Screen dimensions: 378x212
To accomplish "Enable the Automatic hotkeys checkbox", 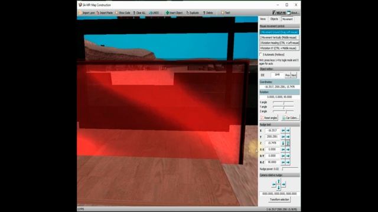I will click(x=261, y=55).
